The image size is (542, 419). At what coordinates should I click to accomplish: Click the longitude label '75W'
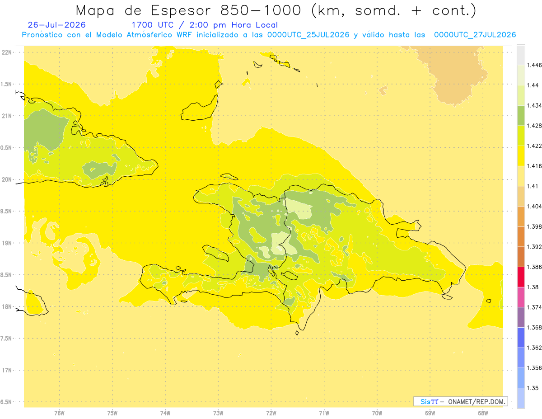[x=112, y=413]
